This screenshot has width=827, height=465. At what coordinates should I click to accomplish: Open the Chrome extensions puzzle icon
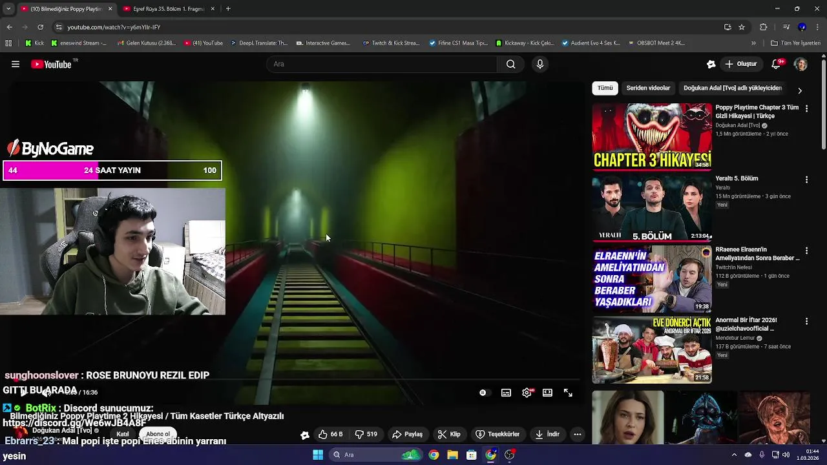coord(763,27)
